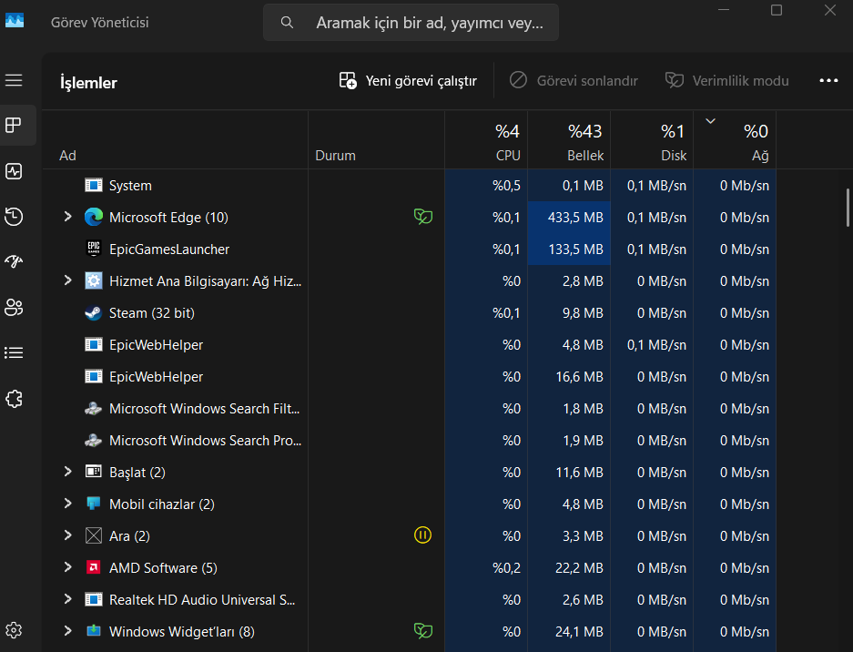Run new task with Yeni görevi çalıştır
Screen dimensions: 853x652
point(408,80)
